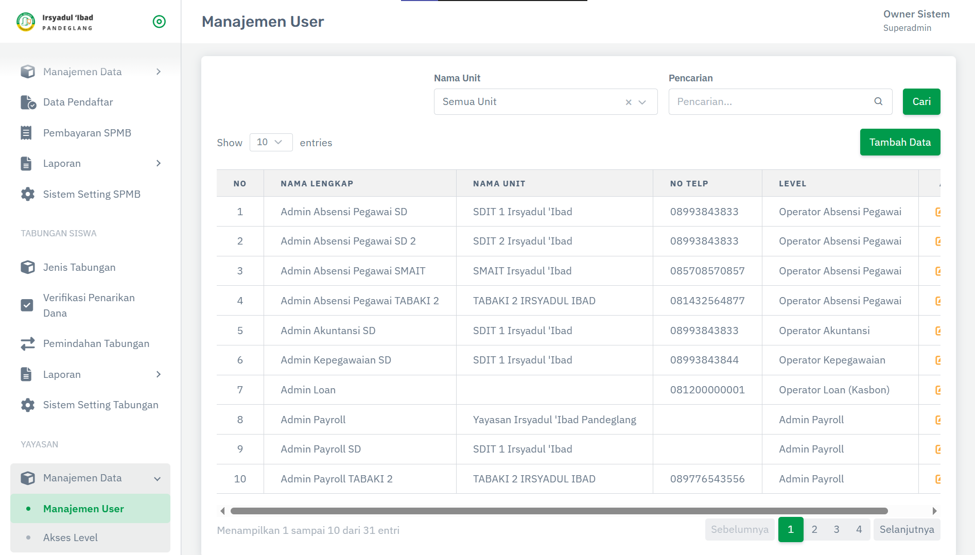Click the Pencarian search input field
Screen dimensions: 975x555
[x=780, y=101]
